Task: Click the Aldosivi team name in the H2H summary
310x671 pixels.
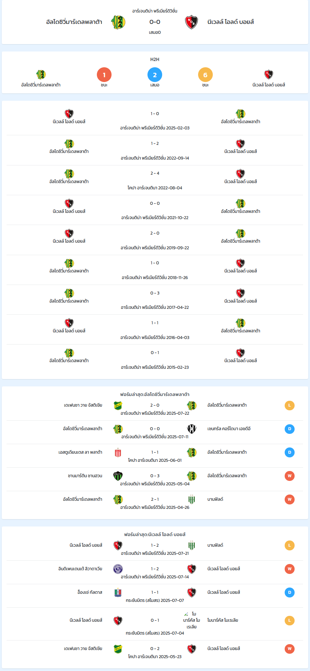Action: 41,85
